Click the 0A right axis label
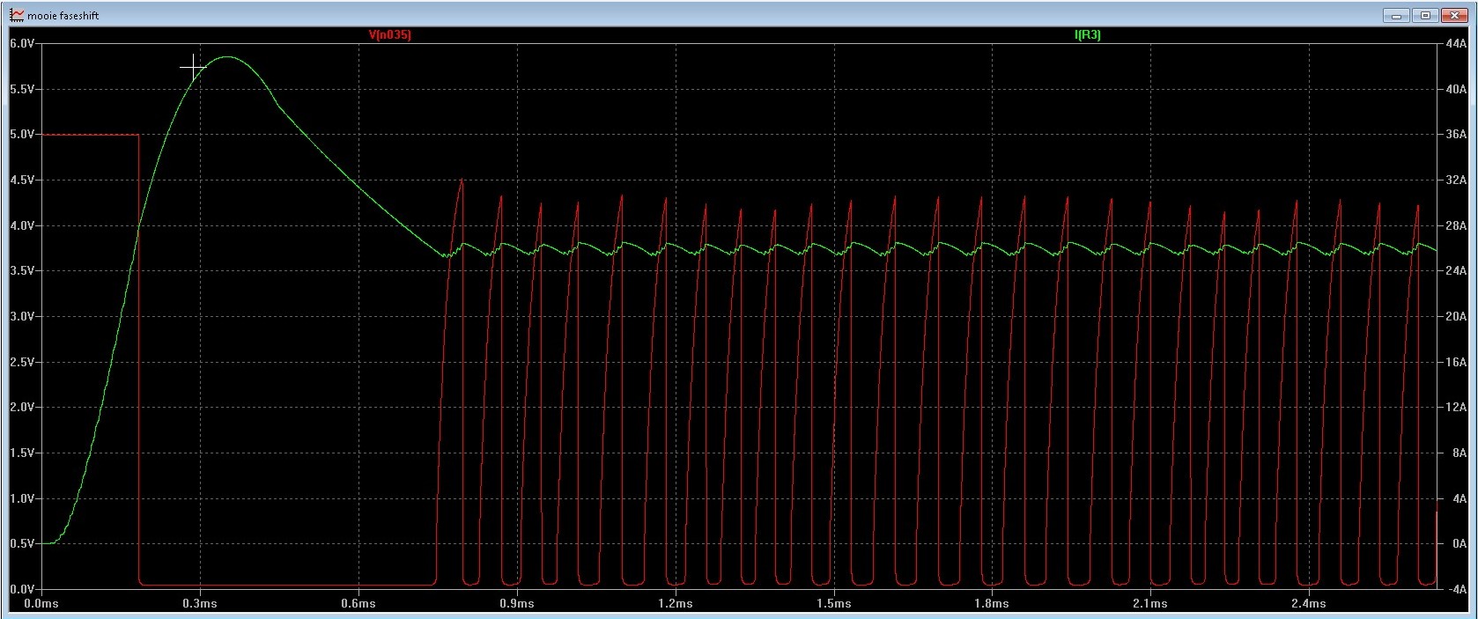 point(1459,543)
